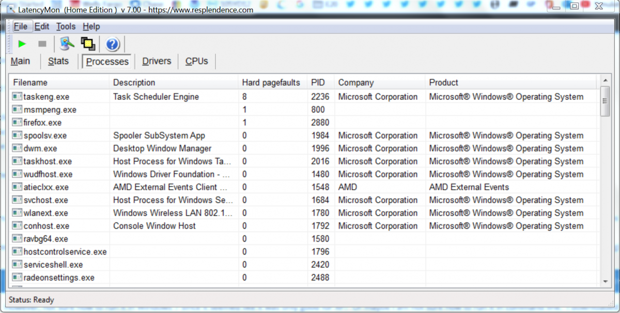Select the Processes tab

[107, 62]
